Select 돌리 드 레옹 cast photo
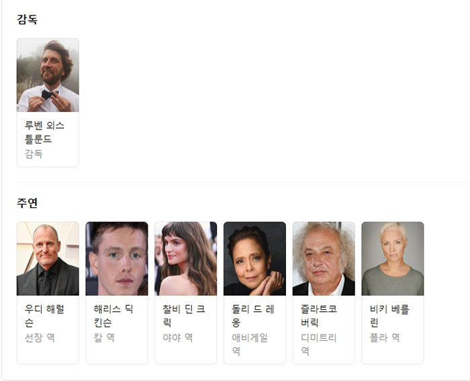Screen dimensions: 470x381 click(x=254, y=259)
